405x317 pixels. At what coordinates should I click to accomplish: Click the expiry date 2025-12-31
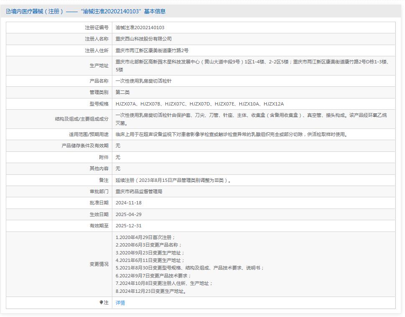[129, 226]
